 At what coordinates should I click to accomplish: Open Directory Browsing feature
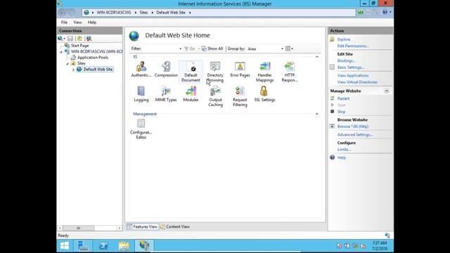click(x=215, y=72)
